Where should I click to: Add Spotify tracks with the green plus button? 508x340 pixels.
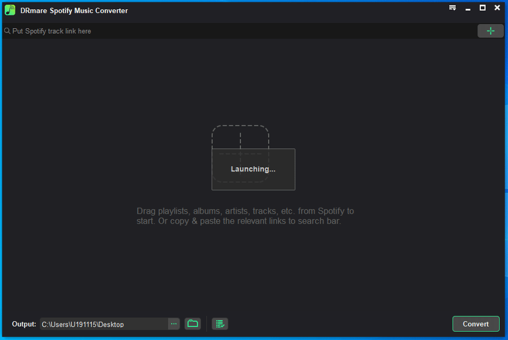tap(490, 31)
